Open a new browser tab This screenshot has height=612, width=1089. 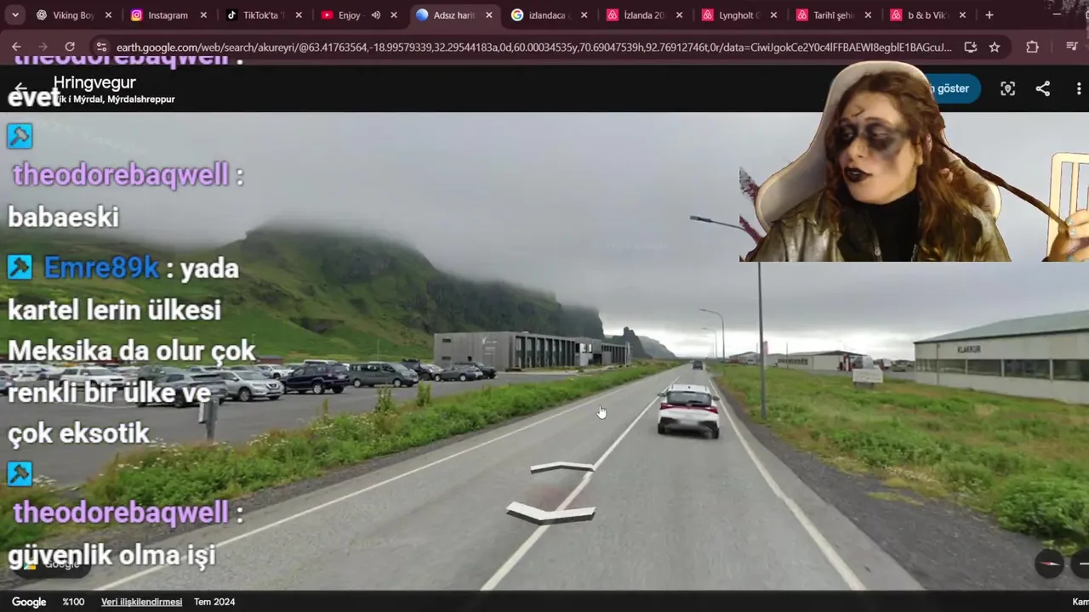(x=989, y=15)
